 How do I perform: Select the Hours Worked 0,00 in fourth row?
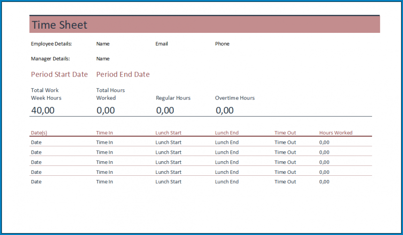[325, 172]
